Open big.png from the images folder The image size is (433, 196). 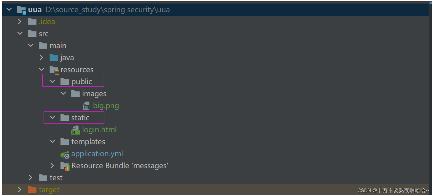106,106
